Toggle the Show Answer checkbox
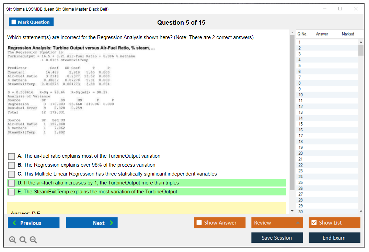 199,223
